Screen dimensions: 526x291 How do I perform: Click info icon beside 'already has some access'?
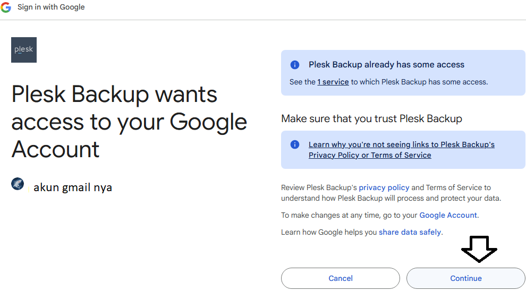coord(295,65)
